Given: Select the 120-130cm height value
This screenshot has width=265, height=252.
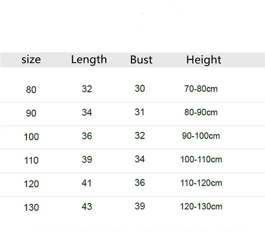Looking at the screenshot, I should tap(201, 206).
